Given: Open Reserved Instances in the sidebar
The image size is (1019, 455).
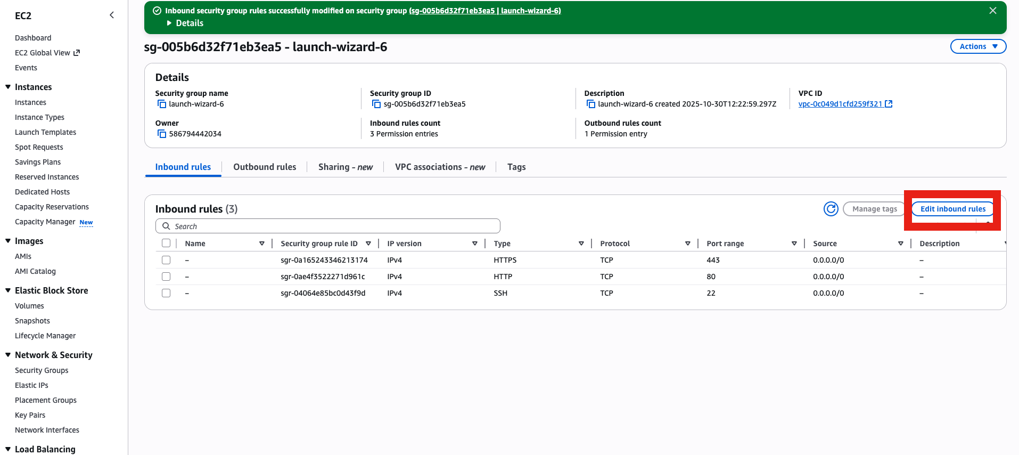Looking at the screenshot, I should (47, 177).
